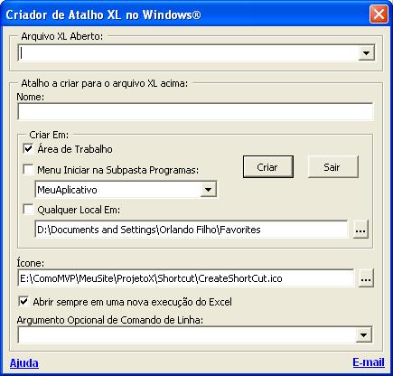Open the Argumento Opcional dropdown arrow

[364, 334]
